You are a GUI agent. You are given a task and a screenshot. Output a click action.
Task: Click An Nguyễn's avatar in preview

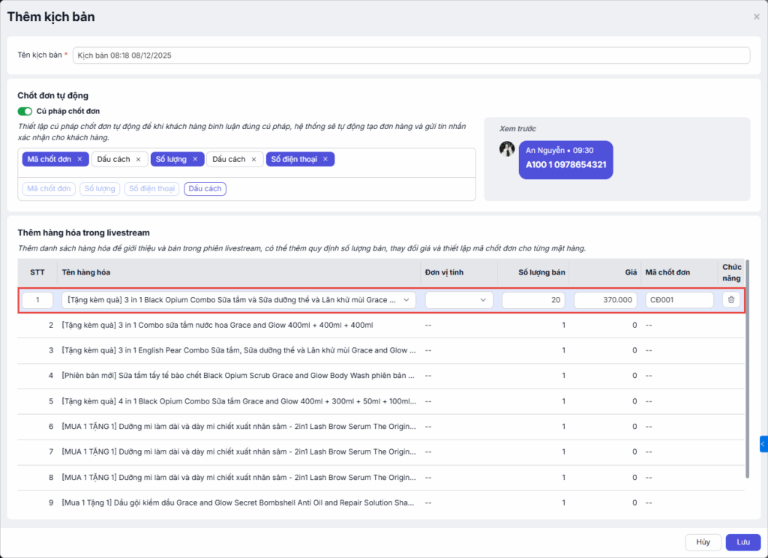coord(508,149)
